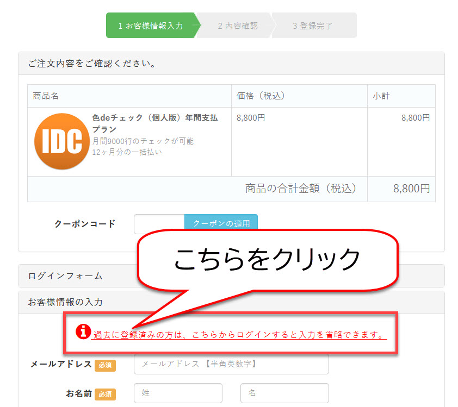Open the login link for registered users
This screenshot has width=458, height=407.
pyautogui.click(x=239, y=335)
